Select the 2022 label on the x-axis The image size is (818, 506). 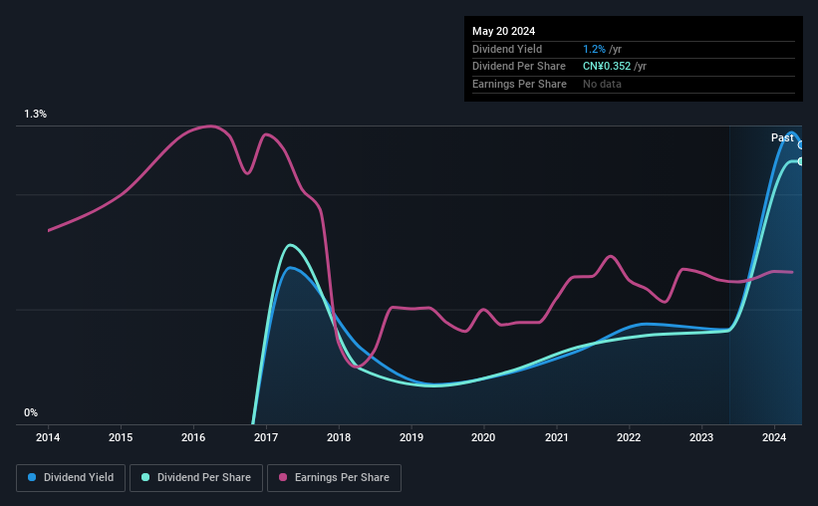pyautogui.click(x=629, y=437)
